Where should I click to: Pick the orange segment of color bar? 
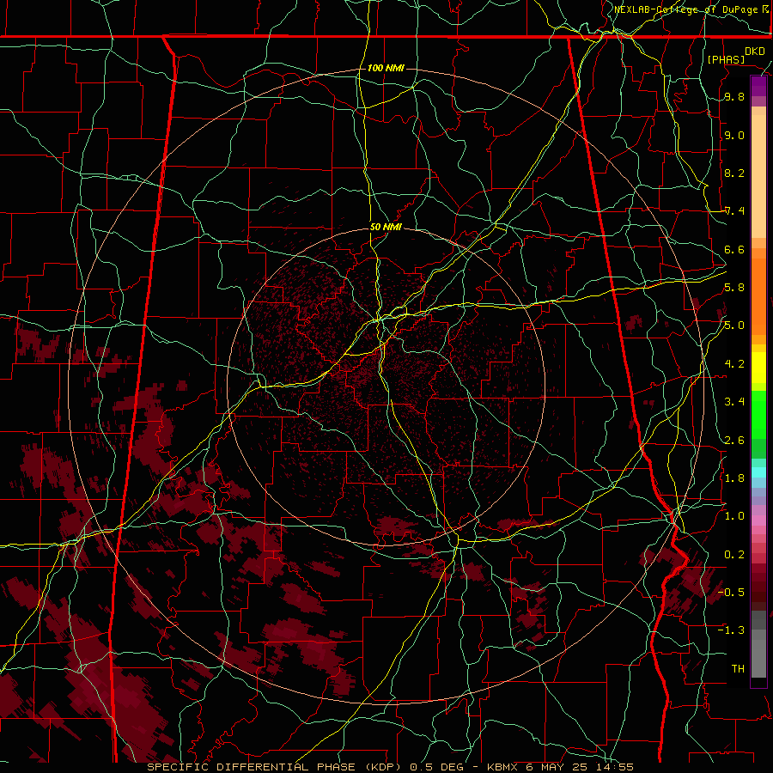click(758, 295)
